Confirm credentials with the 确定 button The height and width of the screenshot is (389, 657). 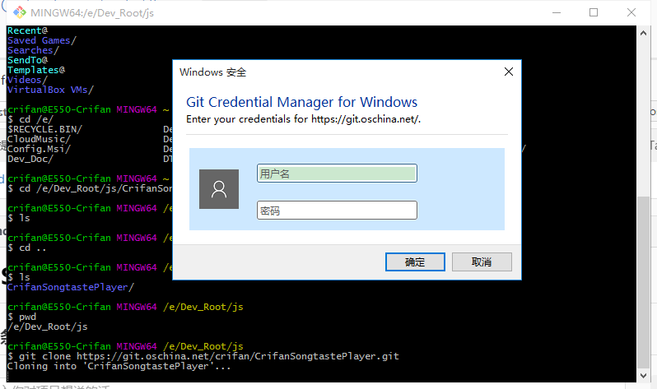tap(415, 262)
